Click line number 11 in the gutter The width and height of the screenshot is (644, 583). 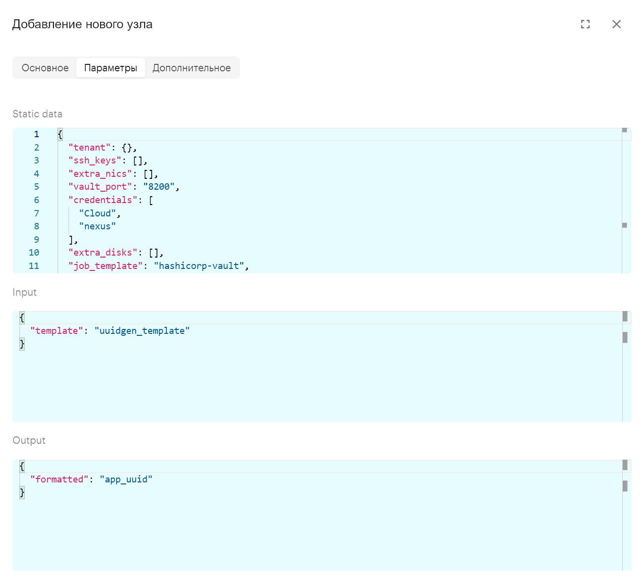coord(34,266)
